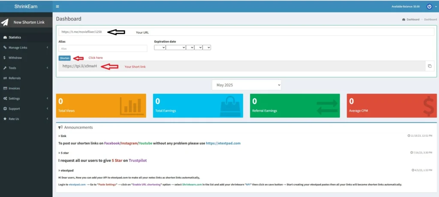Viewport: 439px width, 197px height.
Task: Click the Referrals exchange arrows icon
Action: (x=5, y=78)
